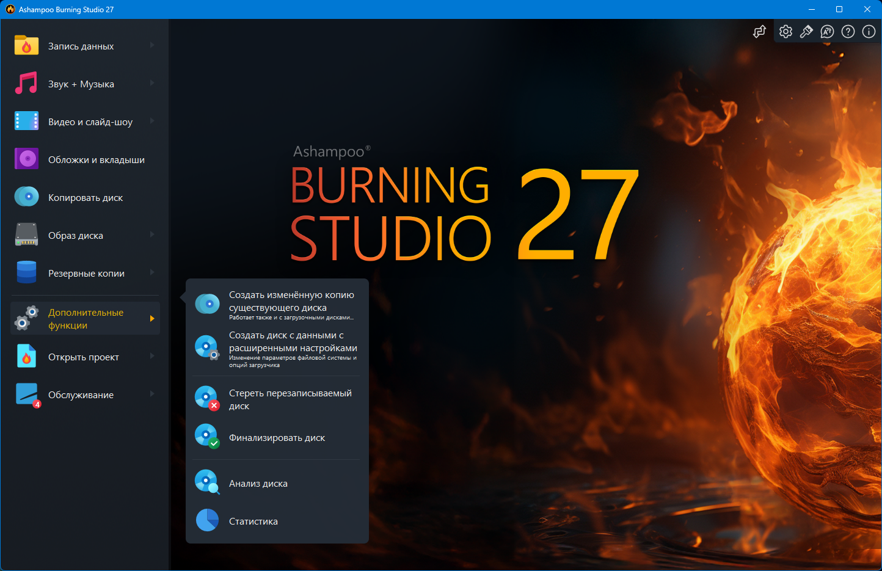Expand the Резервные копии arrow
882x571 pixels.
coord(152,273)
